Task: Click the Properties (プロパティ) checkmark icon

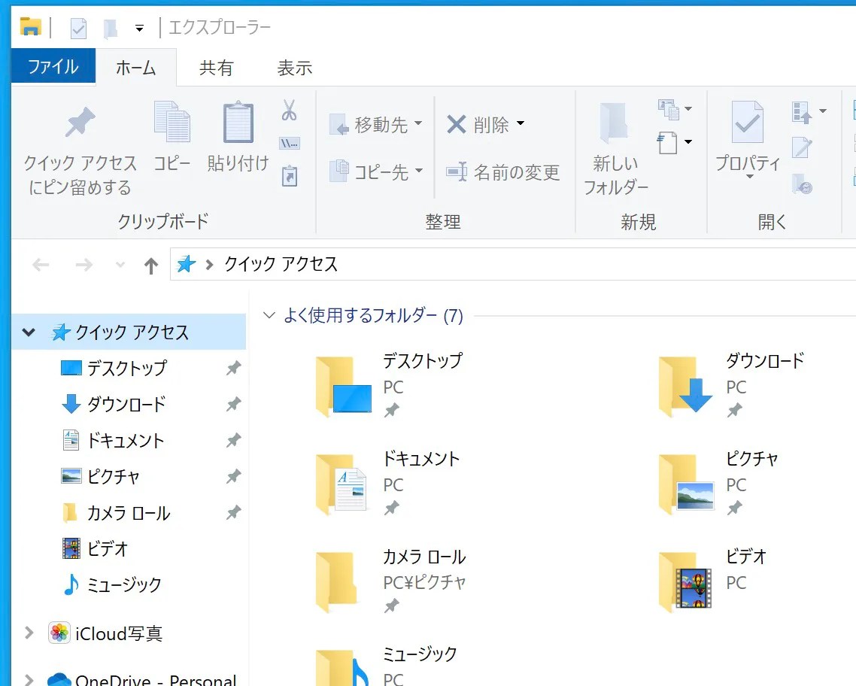Action: 748,122
